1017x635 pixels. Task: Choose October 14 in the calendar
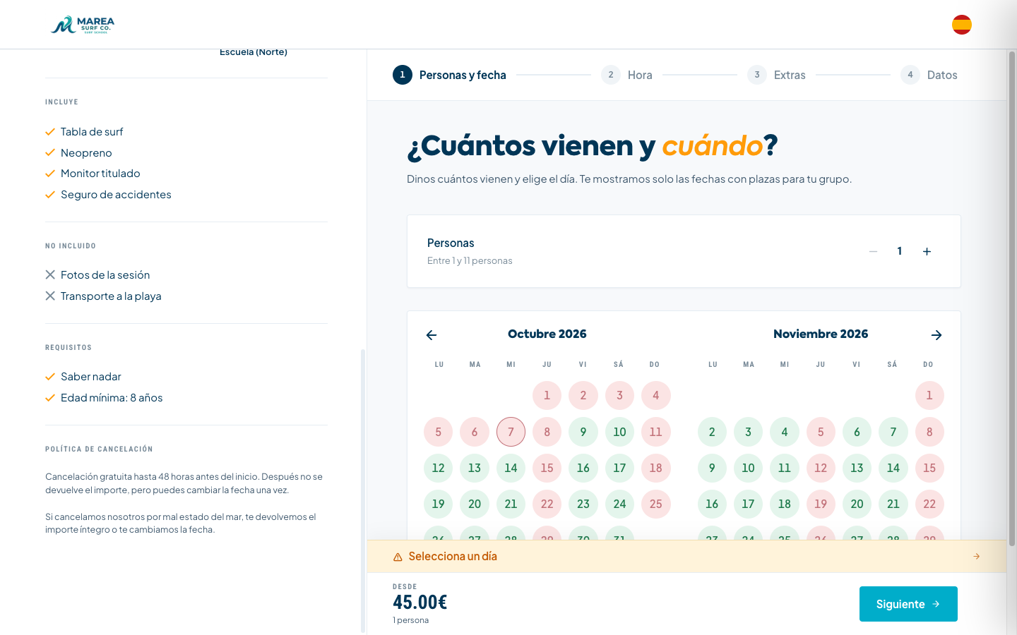pos(511,468)
